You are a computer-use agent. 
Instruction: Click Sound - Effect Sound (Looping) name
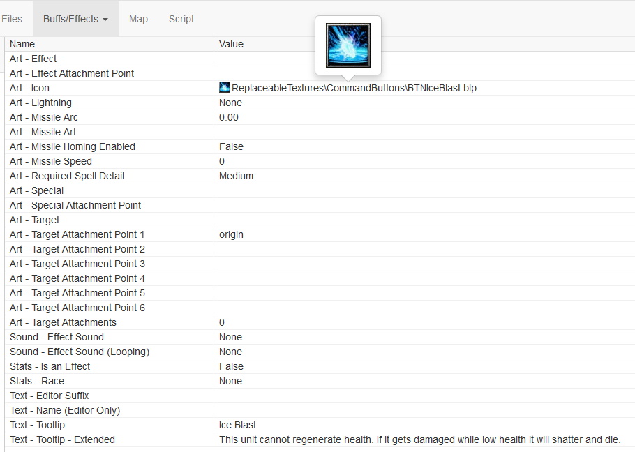click(80, 352)
